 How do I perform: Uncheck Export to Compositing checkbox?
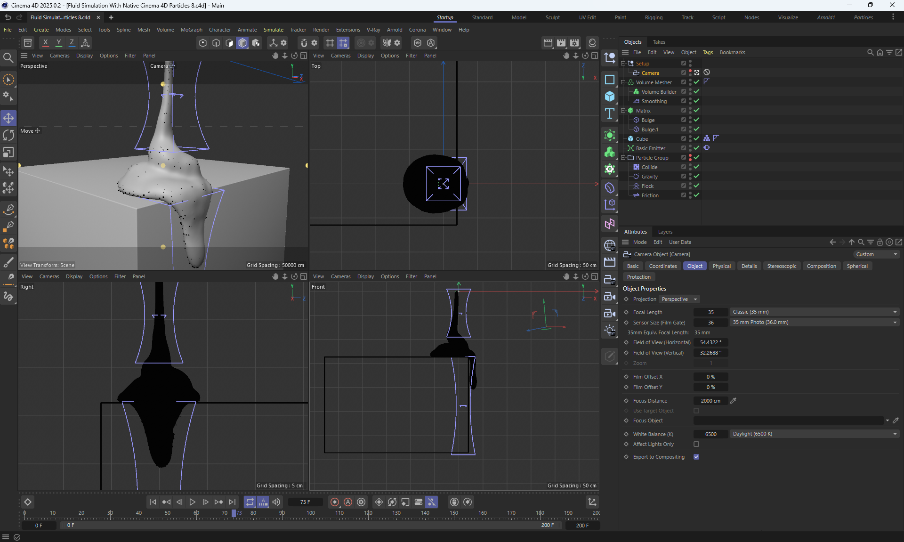click(696, 457)
